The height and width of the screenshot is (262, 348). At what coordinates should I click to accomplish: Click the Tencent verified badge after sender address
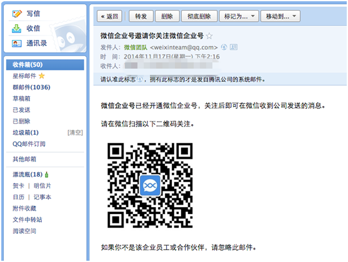(x=224, y=47)
